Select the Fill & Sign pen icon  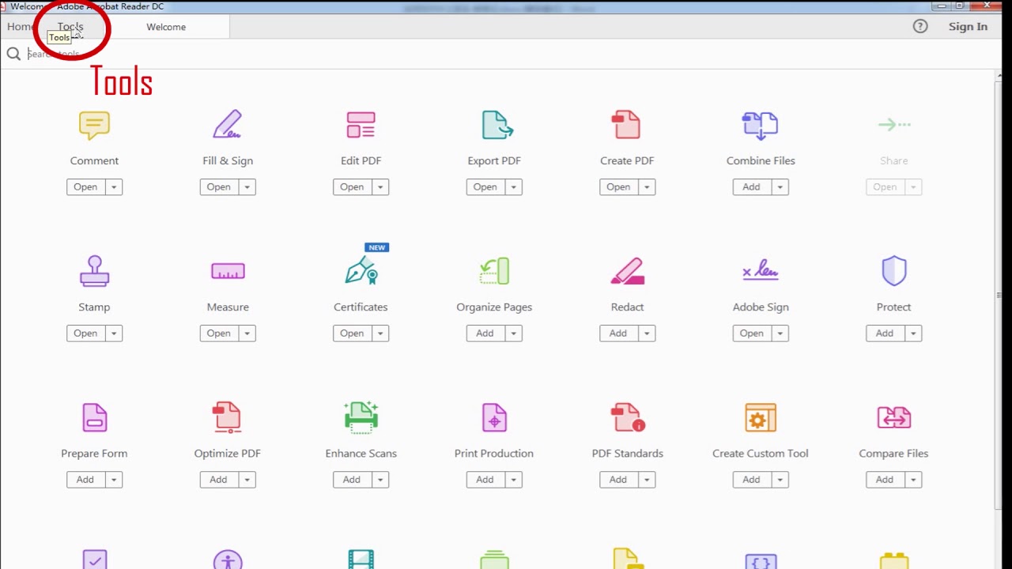click(x=228, y=125)
